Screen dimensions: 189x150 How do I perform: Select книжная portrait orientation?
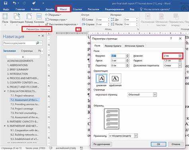101,80
